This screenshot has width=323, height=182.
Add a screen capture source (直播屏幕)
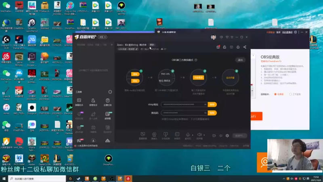143,136
